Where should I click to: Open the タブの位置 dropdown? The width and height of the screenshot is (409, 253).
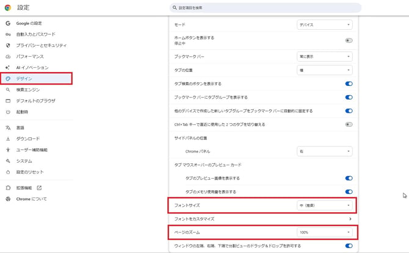coord(325,70)
